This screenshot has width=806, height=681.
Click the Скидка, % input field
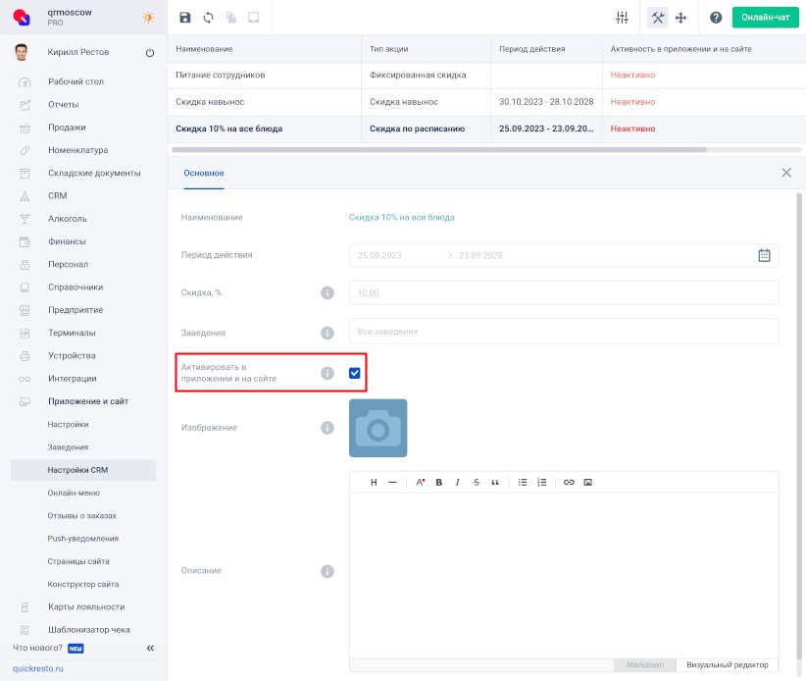pos(564,292)
